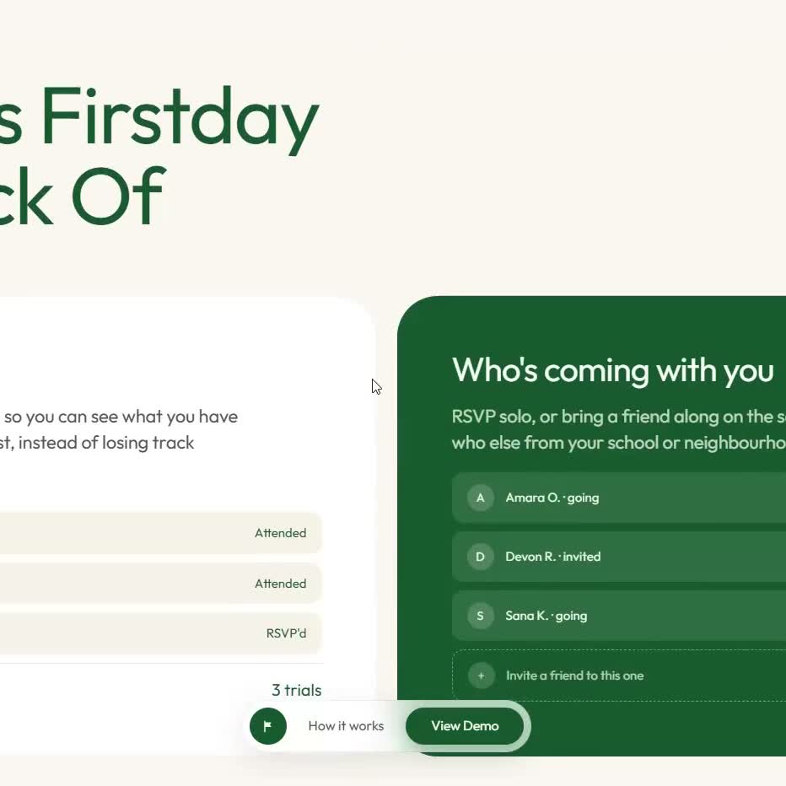Click the second Attended status label
This screenshot has height=786, width=786.
(280, 584)
